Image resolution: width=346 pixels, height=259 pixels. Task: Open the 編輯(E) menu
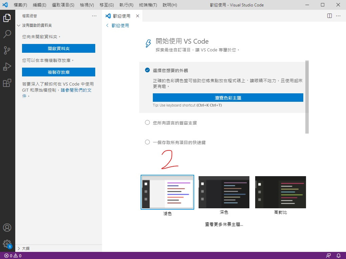pyautogui.click(x=40, y=5)
